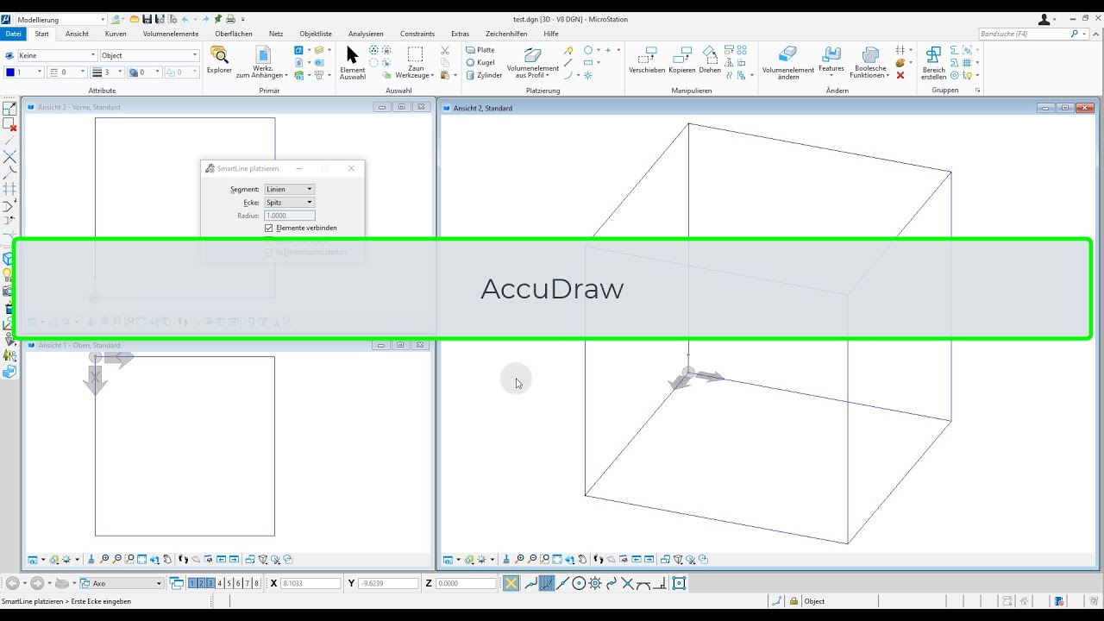Switch to view 1 in the view toggle group
Image resolution: width=1104 pixels, height=621 pixels.
coord(191,583)
